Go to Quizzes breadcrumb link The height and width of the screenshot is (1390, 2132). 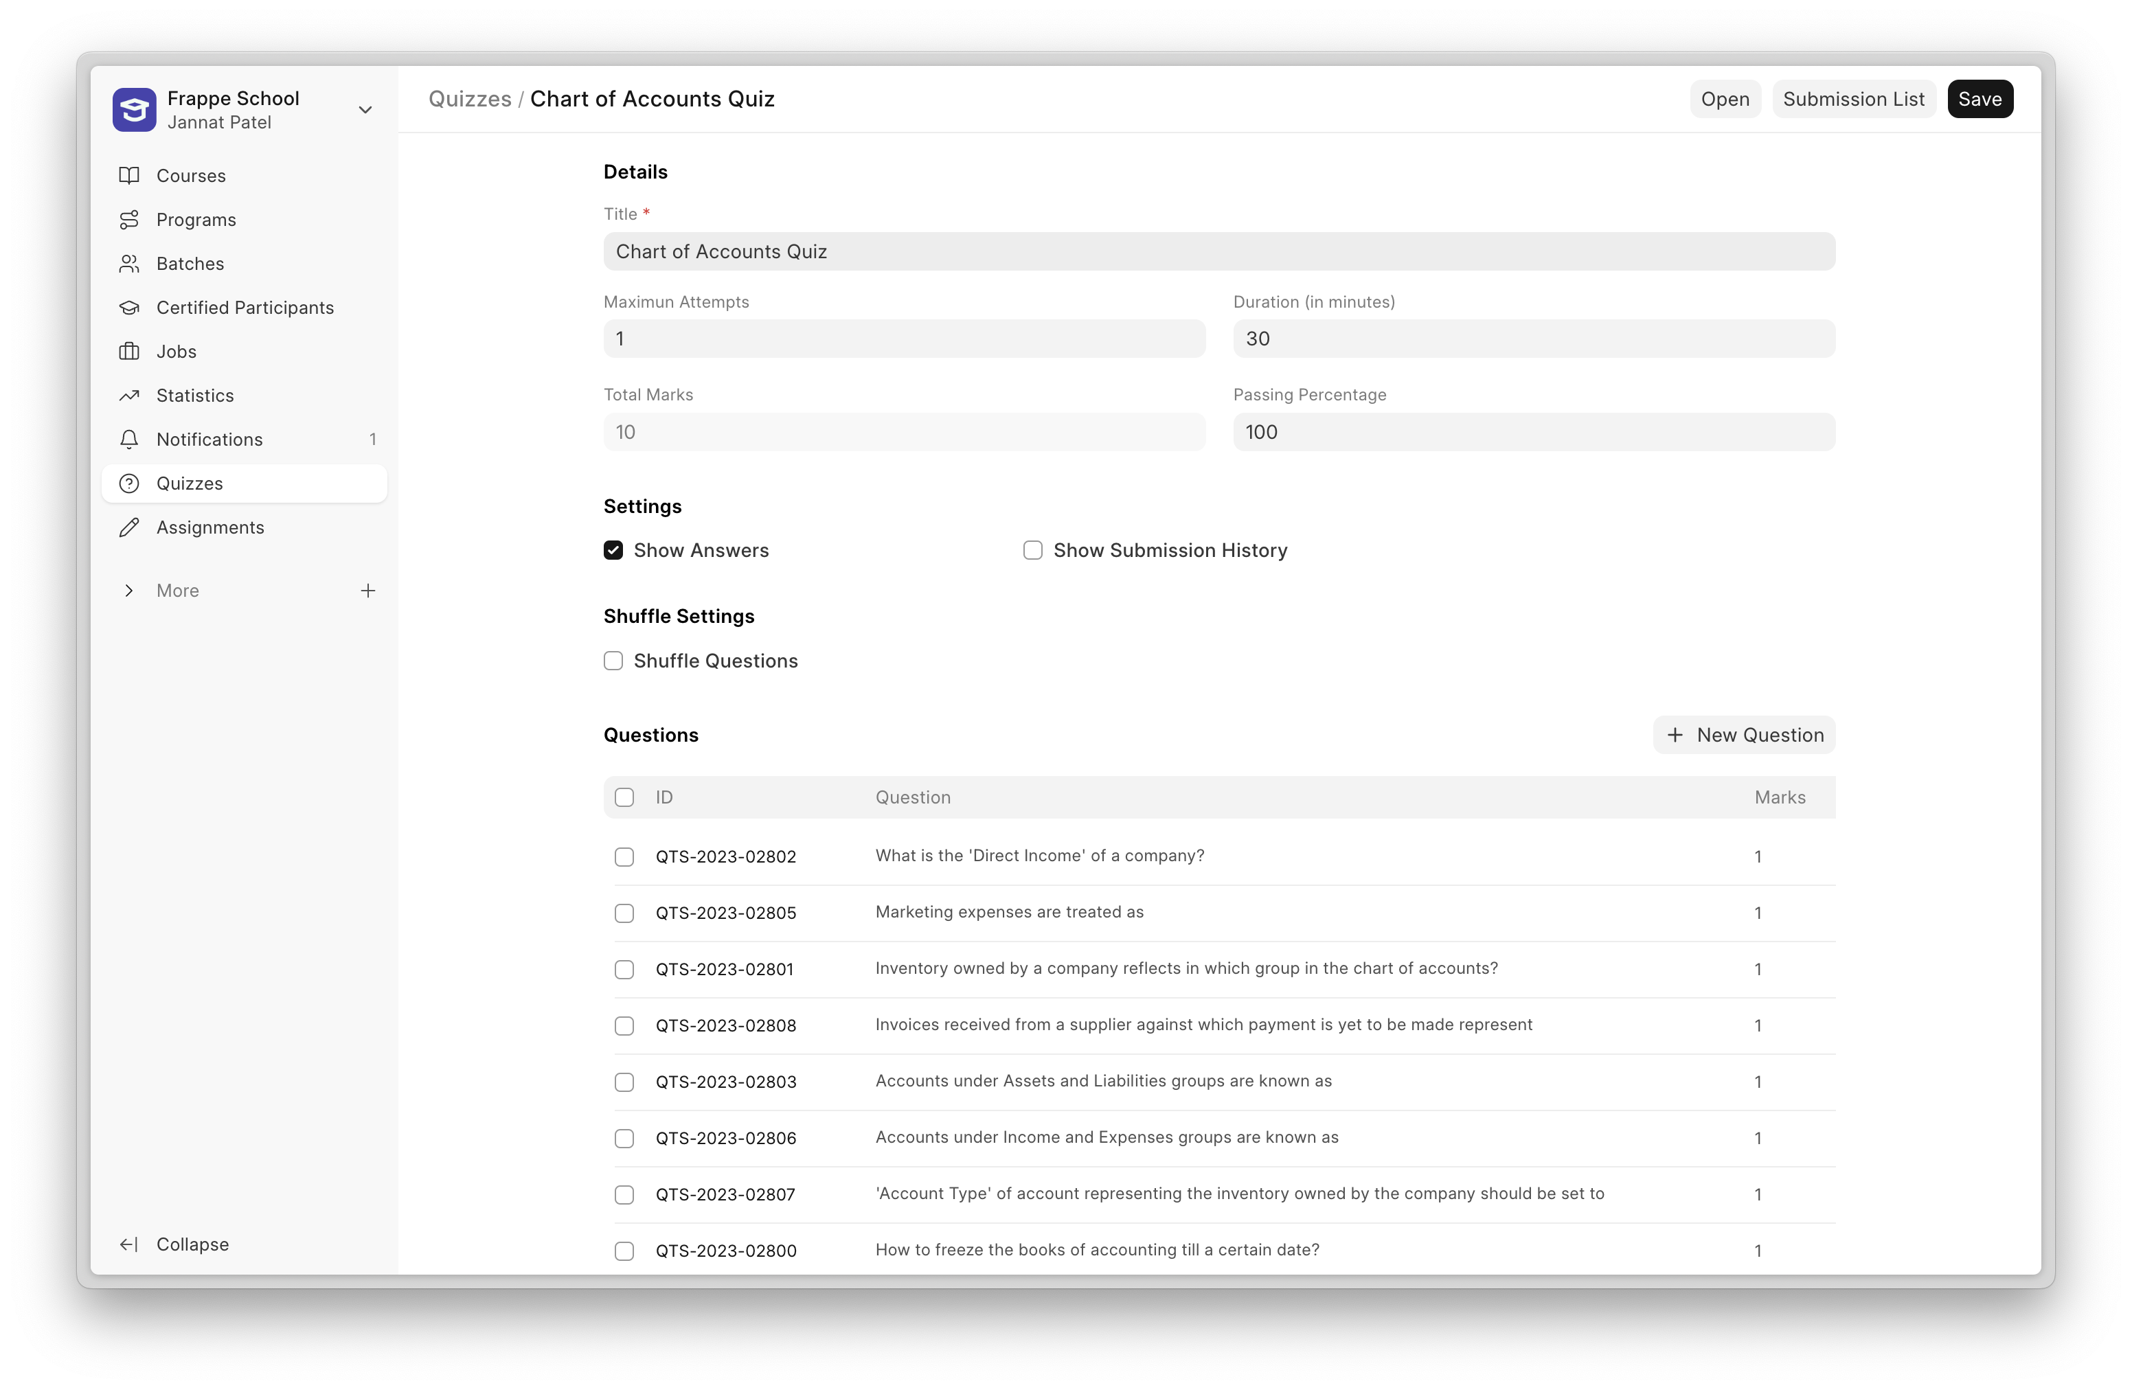pos(469,98)
